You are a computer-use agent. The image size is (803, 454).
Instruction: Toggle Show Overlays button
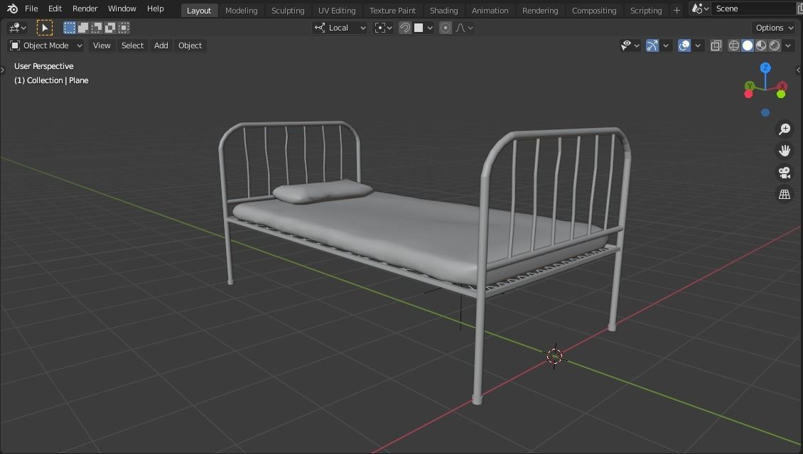point(684,45)
